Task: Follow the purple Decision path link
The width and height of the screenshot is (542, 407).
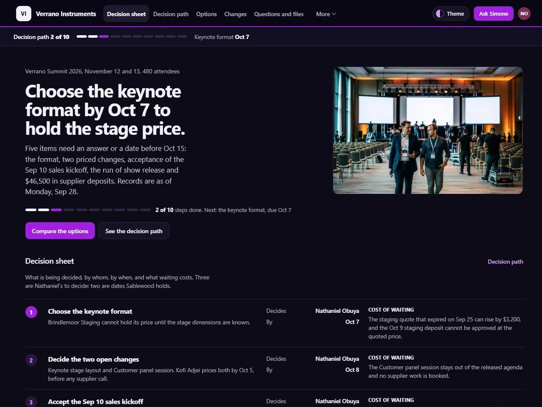Action: point(505,261)
